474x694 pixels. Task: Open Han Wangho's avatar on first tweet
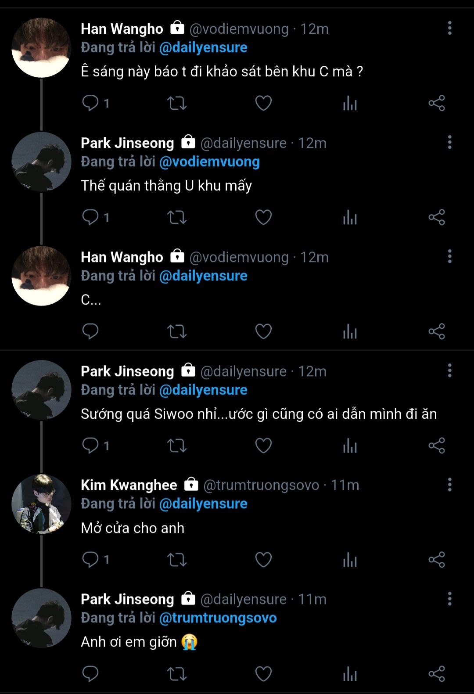(41, 48)
